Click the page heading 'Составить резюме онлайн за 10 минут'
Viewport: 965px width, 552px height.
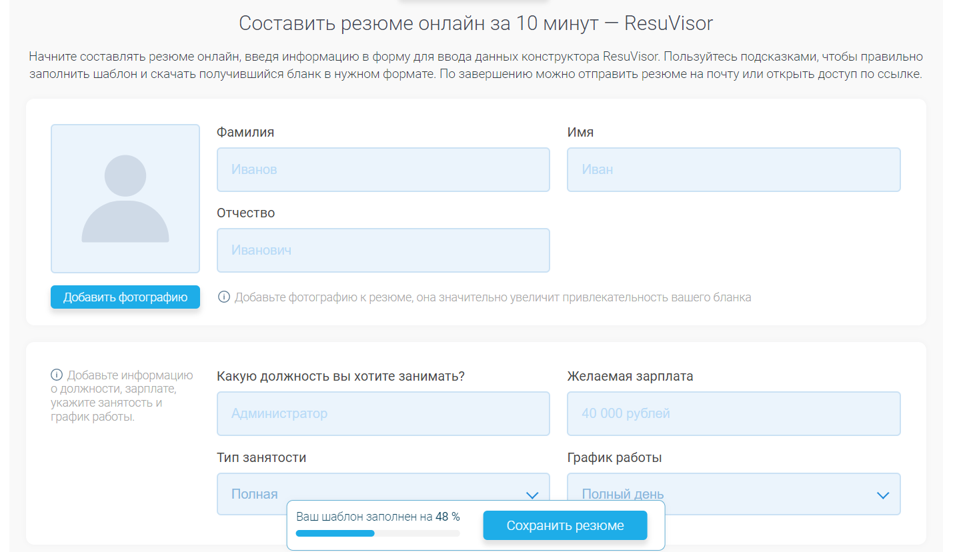pos(476,23)
